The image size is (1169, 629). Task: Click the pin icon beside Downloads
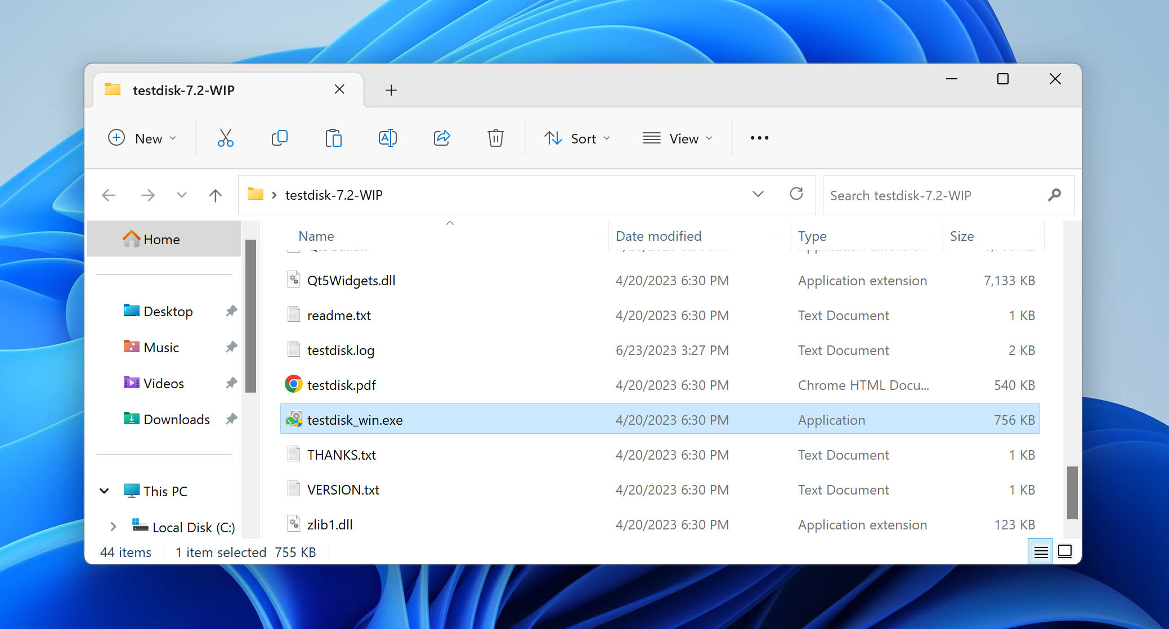click(x=231, y=419)
